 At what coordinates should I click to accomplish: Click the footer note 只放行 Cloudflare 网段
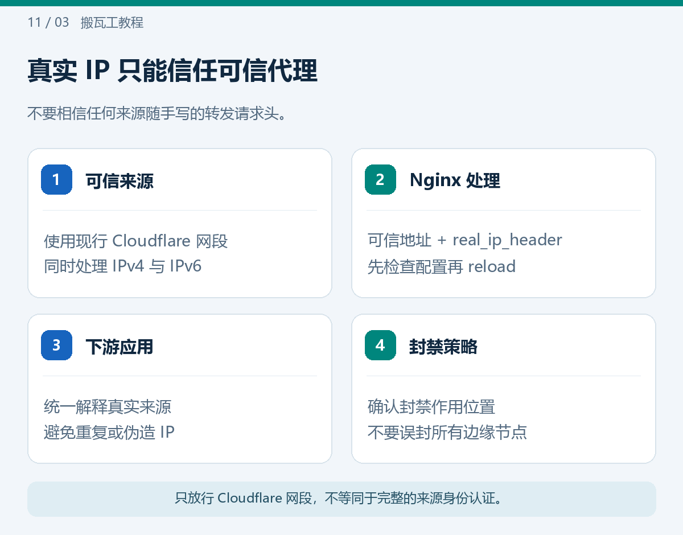click(x=341, y=499)
